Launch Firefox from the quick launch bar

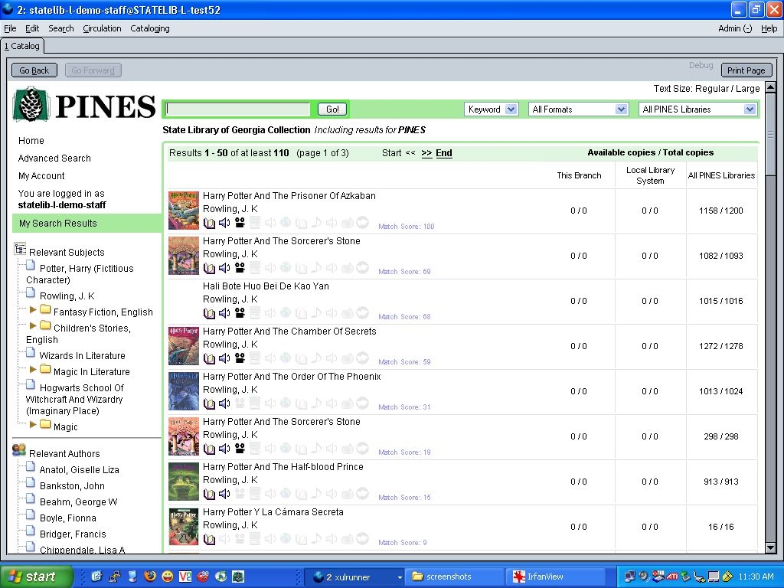150,577
